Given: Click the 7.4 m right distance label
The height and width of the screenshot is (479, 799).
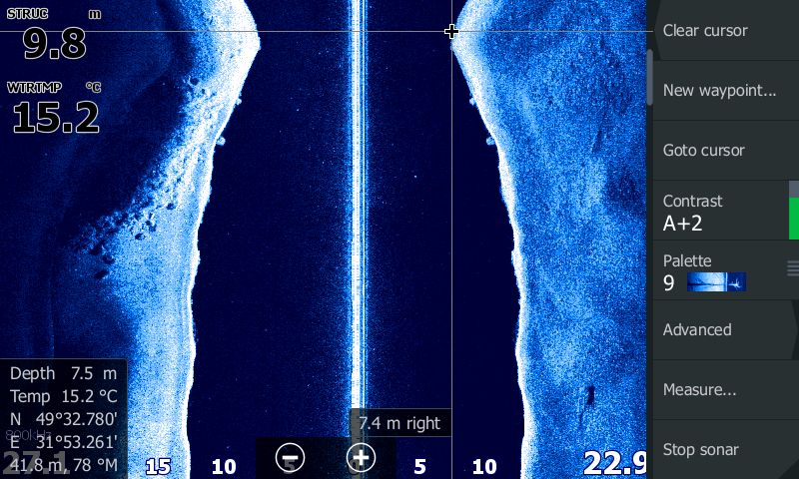Looking at the screenshot, I should point(399,423).
